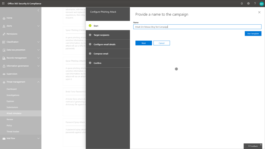Open Dashboard under Threat management

click(x=11, y=89)
